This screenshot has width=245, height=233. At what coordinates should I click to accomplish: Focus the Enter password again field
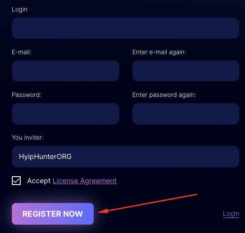186,114
